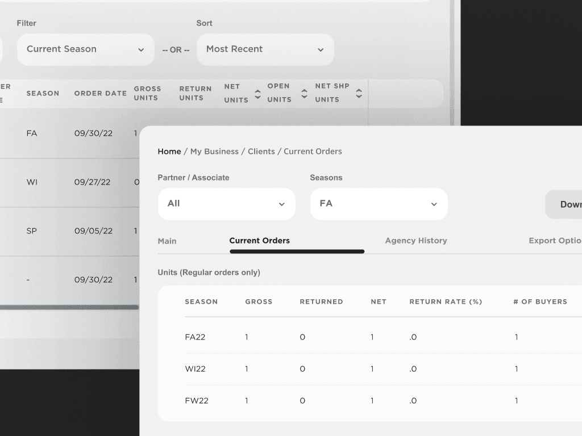
Task: Sort by Net Units column arrows
Action: 257,94
